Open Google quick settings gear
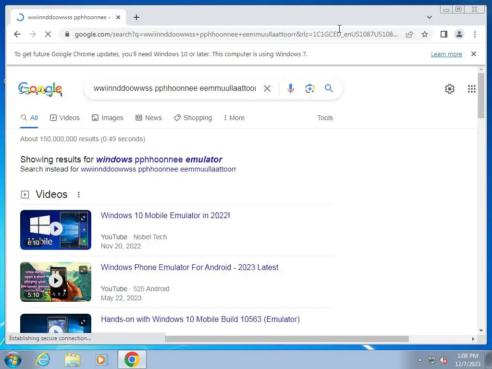 tap(449, 89)
